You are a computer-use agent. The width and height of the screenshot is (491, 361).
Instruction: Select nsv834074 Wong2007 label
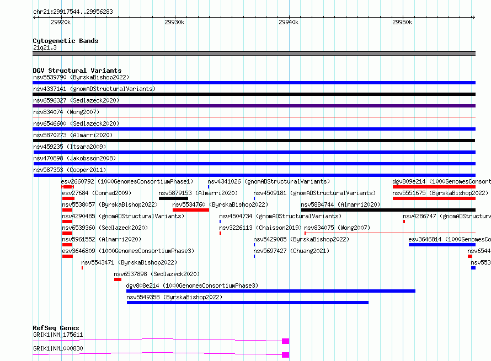point(66,112)
